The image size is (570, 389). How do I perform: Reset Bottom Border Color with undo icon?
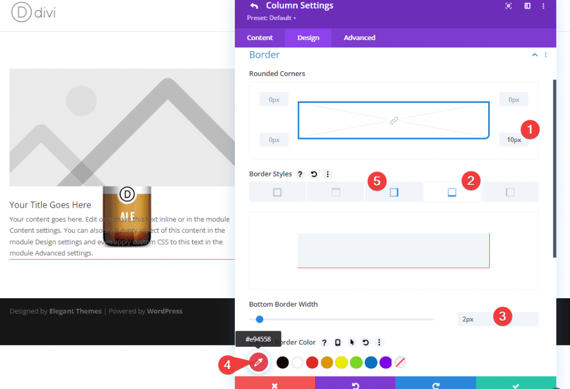[x=365, y=342]
